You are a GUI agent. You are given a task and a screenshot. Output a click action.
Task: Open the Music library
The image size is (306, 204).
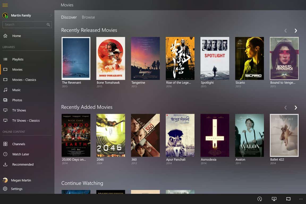tap(16, 90)
